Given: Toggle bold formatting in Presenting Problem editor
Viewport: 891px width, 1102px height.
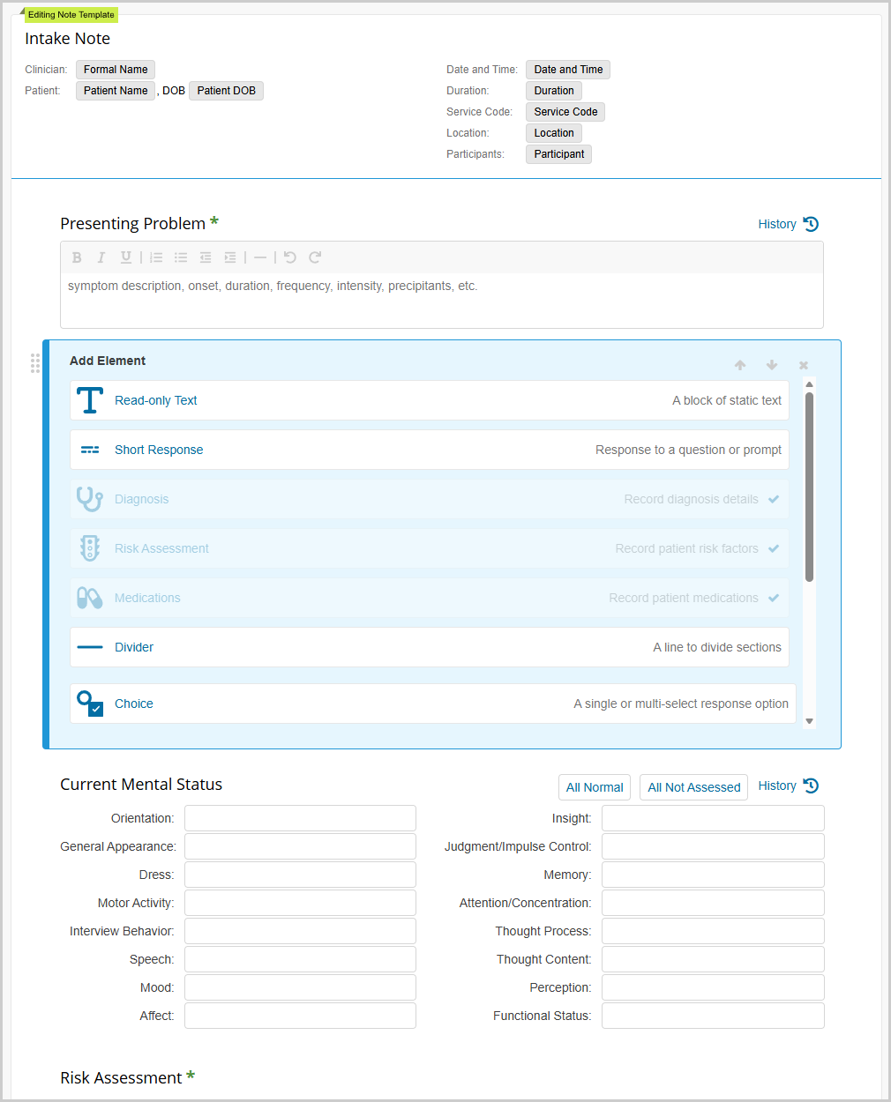Looking at the screenshot, I should 77,257.
